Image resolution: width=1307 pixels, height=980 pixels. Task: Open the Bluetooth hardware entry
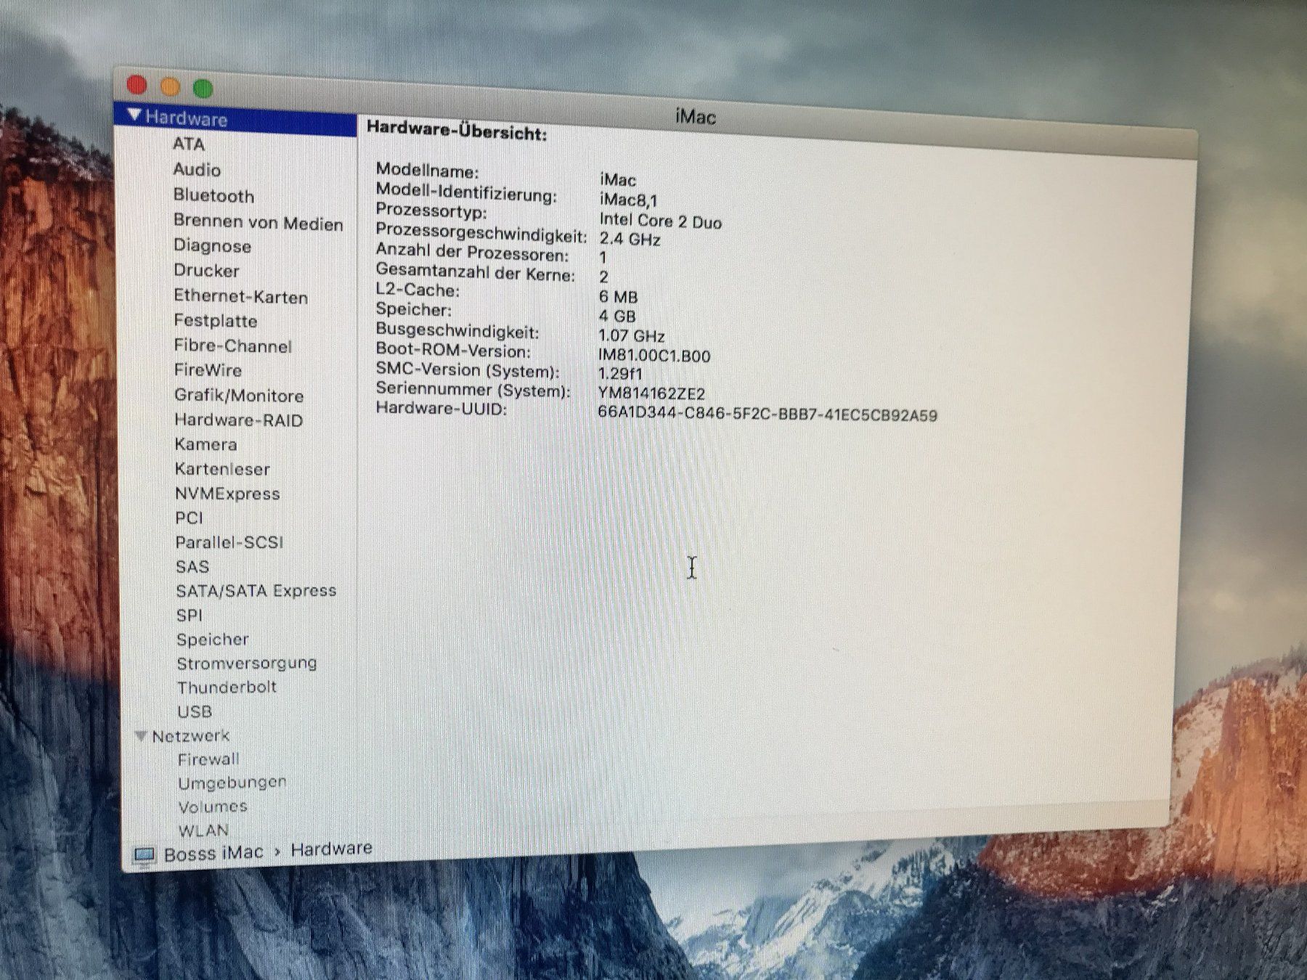tap(214, 195)
